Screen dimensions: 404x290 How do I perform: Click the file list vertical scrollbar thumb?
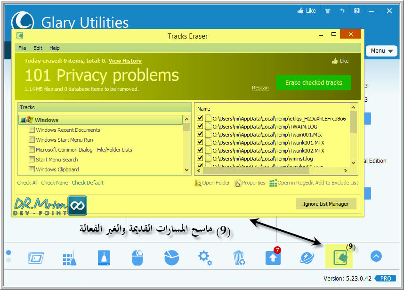[353, 122]
